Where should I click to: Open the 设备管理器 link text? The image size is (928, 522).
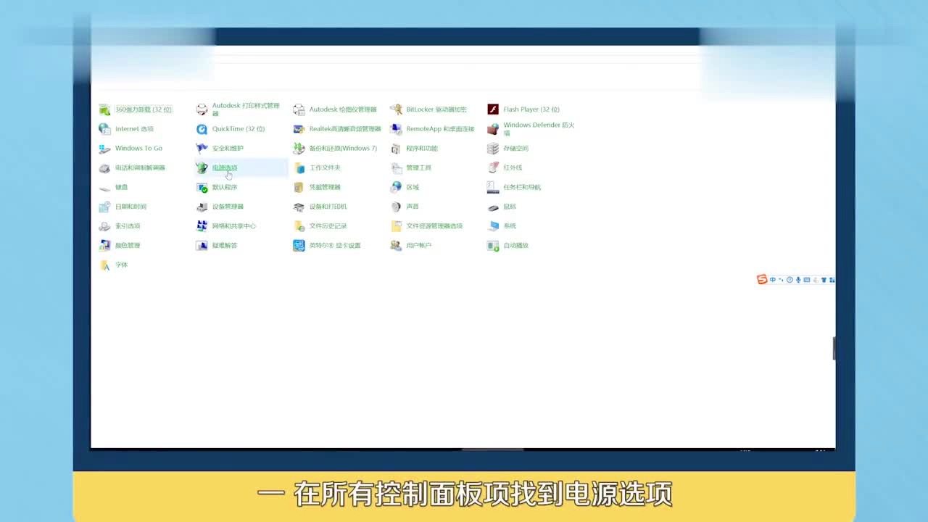pyautogui.click(x=228, y=207)
